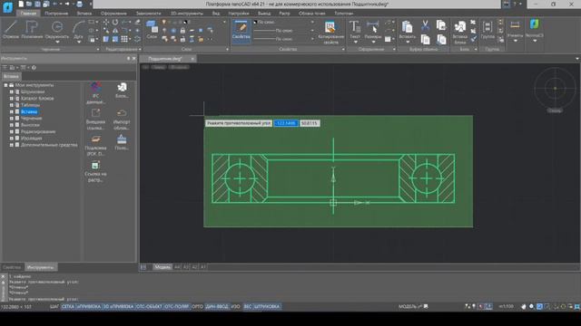Open the Оформление ribbon tab
The image size is (581, 326).
[x=113, y=14]
